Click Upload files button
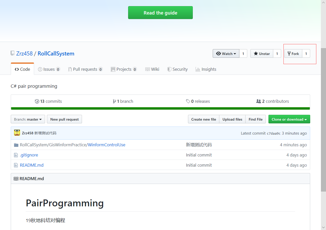The height and width of the screenshot is (230, 326). 232,119
